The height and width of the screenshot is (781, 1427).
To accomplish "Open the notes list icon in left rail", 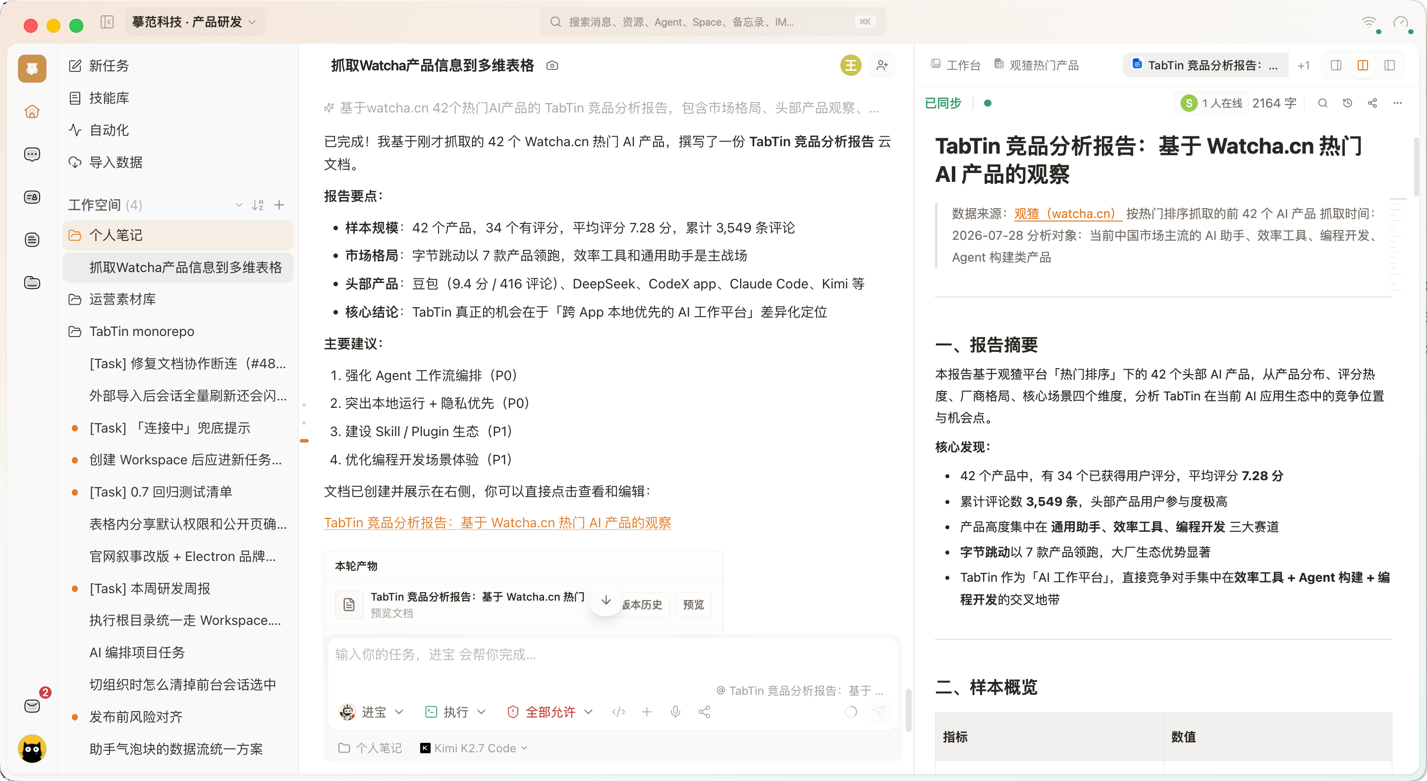I will point(32,240).
